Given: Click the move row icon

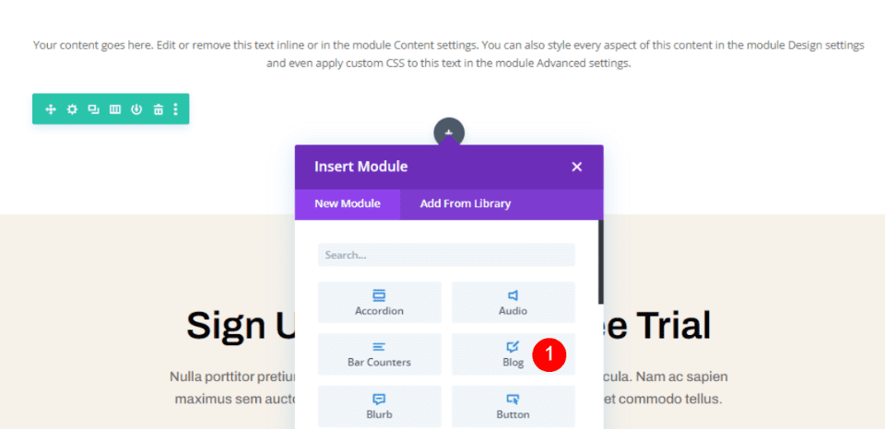Looking at the screenshot, I should (x=51, y=110).
